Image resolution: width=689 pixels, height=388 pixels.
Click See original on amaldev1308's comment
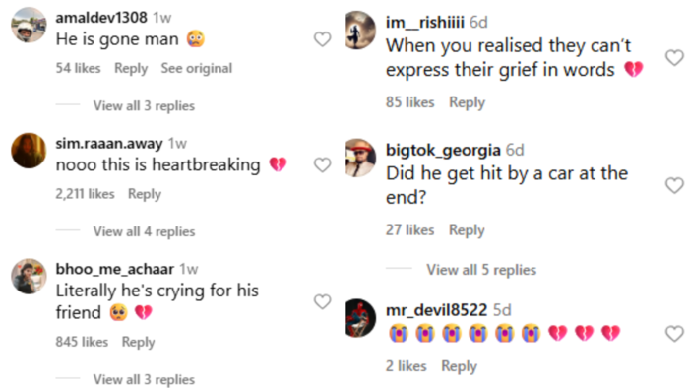coord(197,68)
